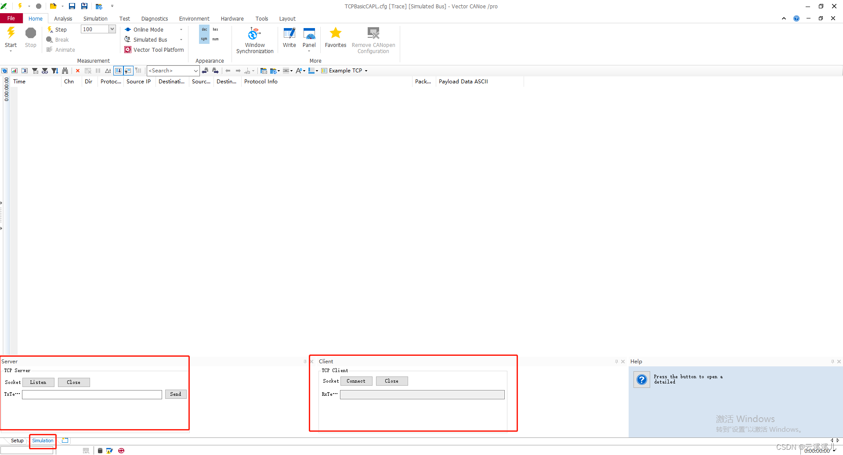The image size is (843, 455).
Task: Pin the Help panel
Action: [x=832, y=362]
